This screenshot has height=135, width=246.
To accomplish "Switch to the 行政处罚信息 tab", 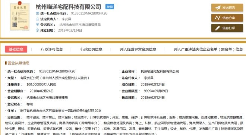I will [91, 49].
